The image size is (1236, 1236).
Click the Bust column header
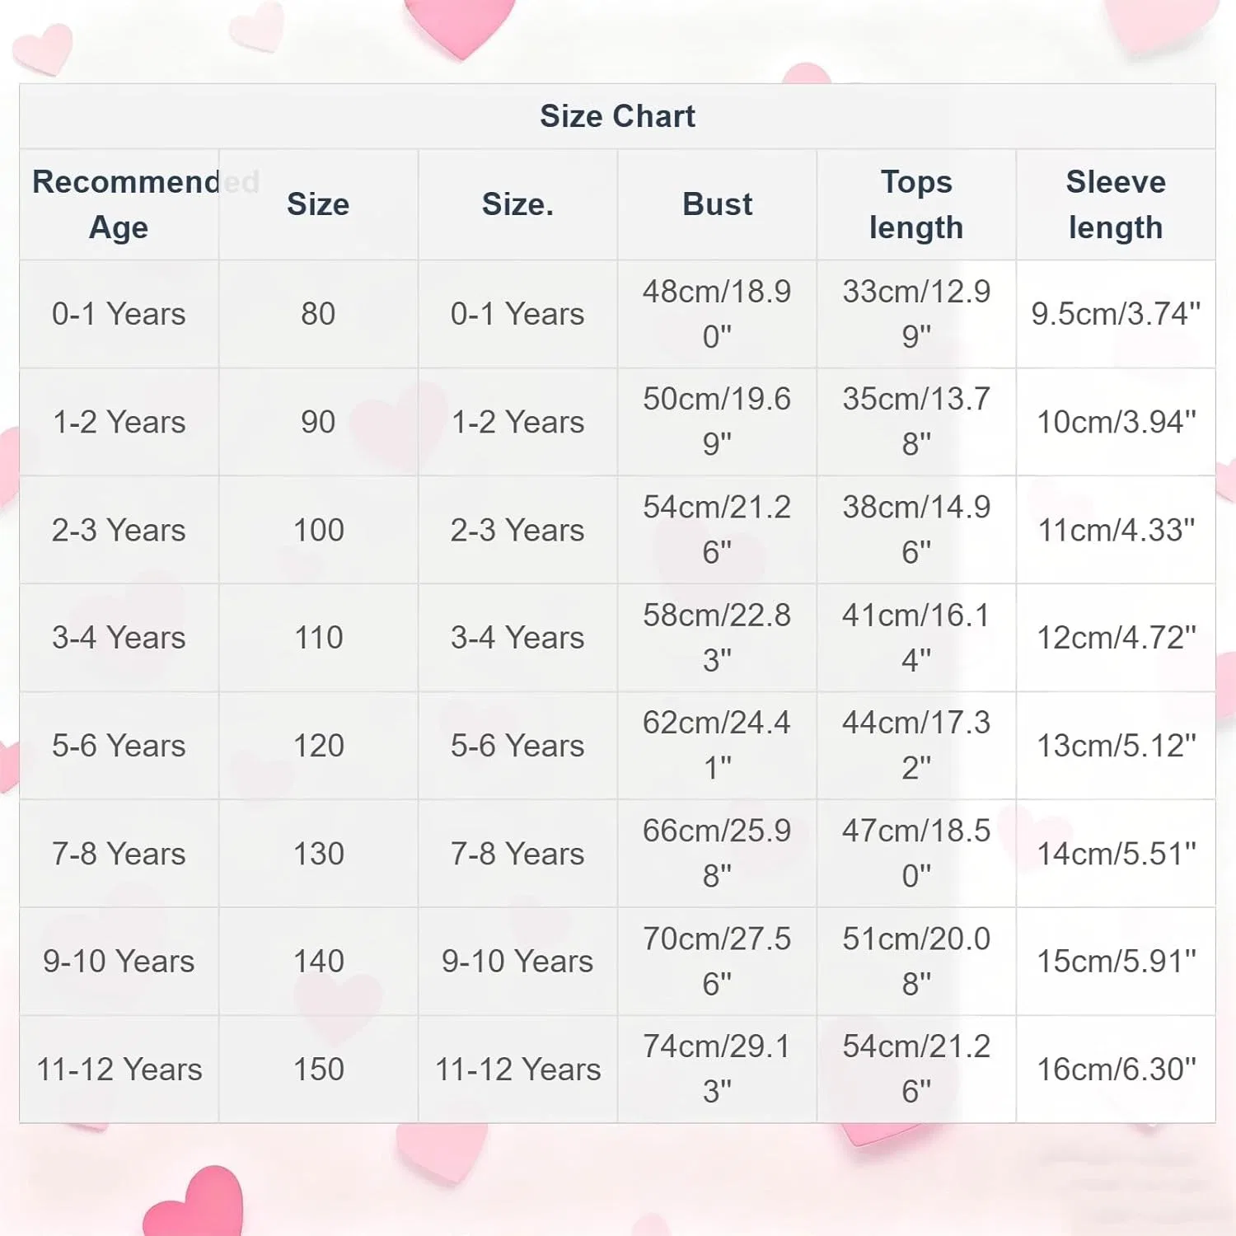point(717,204)
